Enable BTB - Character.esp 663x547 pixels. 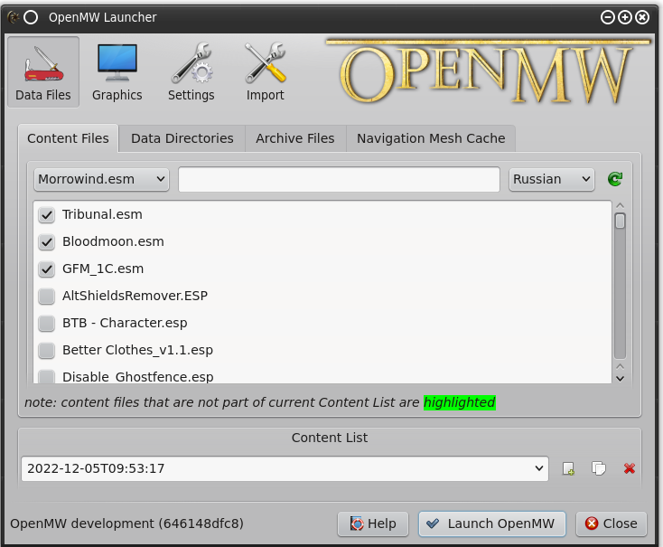[46, 324]
